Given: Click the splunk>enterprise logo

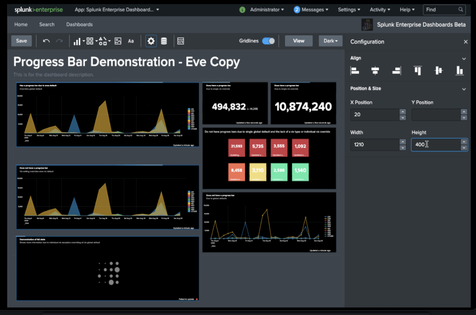Looking at the screenshot, I should click(x=39, y=10).
